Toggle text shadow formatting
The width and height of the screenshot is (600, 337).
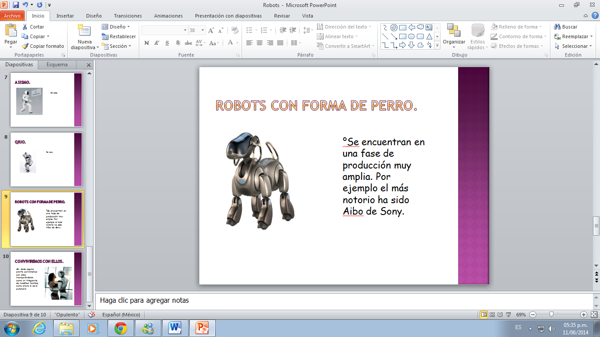[x=177, y=43]
